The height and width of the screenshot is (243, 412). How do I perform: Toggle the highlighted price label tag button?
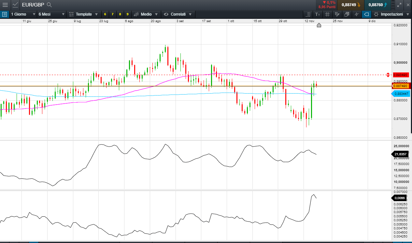(x=366, y=14)
